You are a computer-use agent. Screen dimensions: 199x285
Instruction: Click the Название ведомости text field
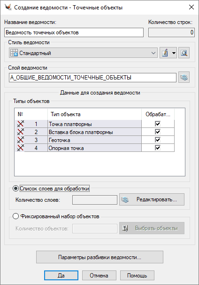click(x=74, y=32)
